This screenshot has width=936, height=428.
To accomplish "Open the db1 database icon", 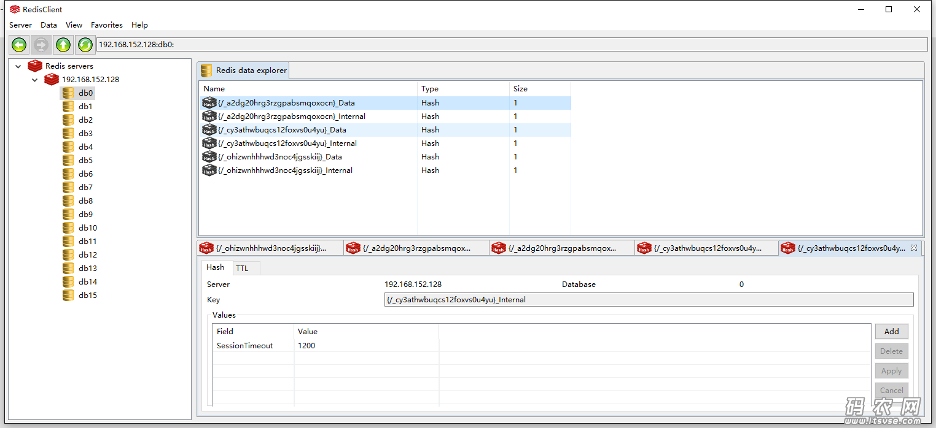I will click(x=68, y=107).
